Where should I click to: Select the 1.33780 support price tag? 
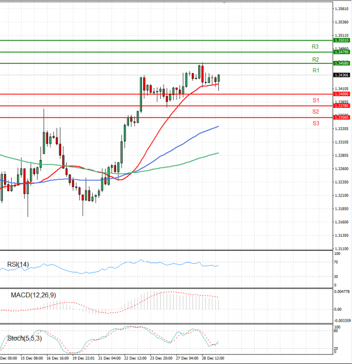pos(341,106)
